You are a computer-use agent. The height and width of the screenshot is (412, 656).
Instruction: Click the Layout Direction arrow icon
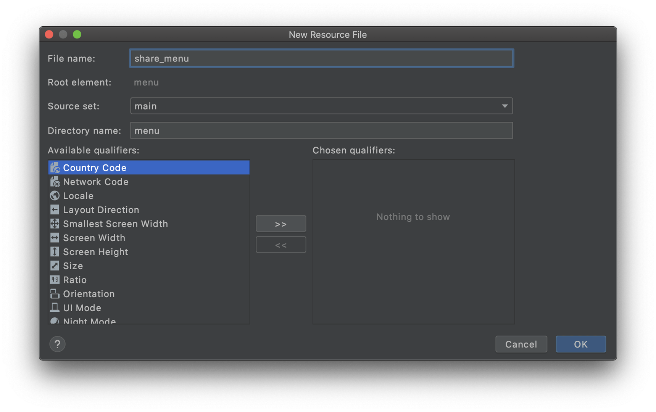click(x=55, y=209)
